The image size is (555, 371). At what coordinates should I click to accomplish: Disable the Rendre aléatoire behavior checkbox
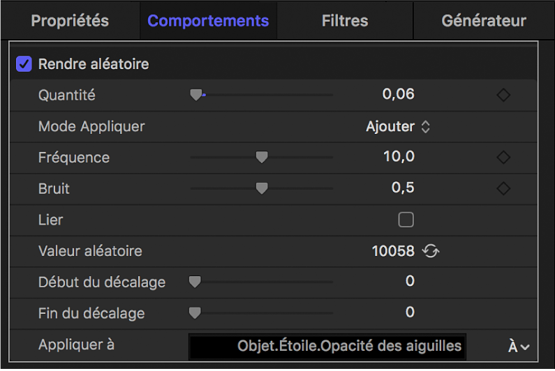pyautogui.click(x=24, y=65)
